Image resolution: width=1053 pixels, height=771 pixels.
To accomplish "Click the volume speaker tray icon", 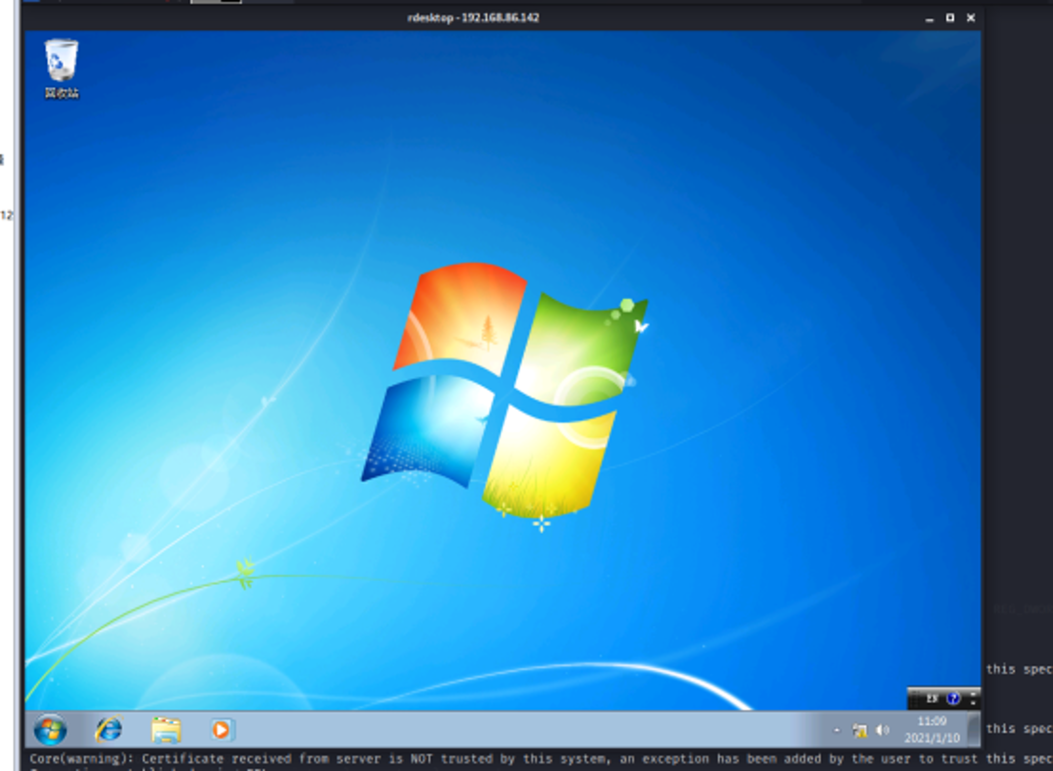I will 882,730.
